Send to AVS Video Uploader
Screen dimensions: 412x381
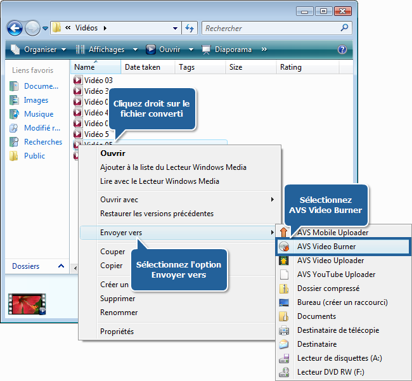[343, 261]
